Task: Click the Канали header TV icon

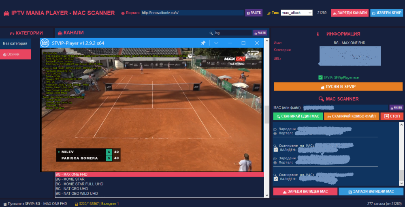Action: 60,33
